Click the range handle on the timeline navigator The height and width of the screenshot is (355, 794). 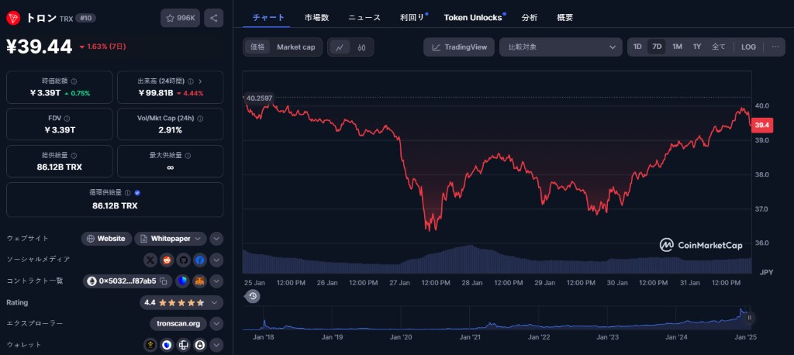click(x=749, y=318)
